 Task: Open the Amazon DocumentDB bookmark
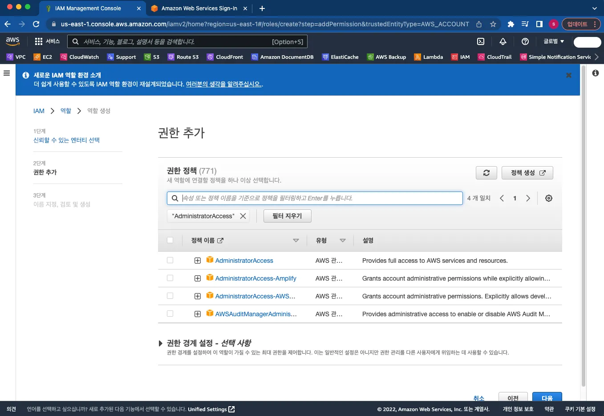(x=283, y=57)
